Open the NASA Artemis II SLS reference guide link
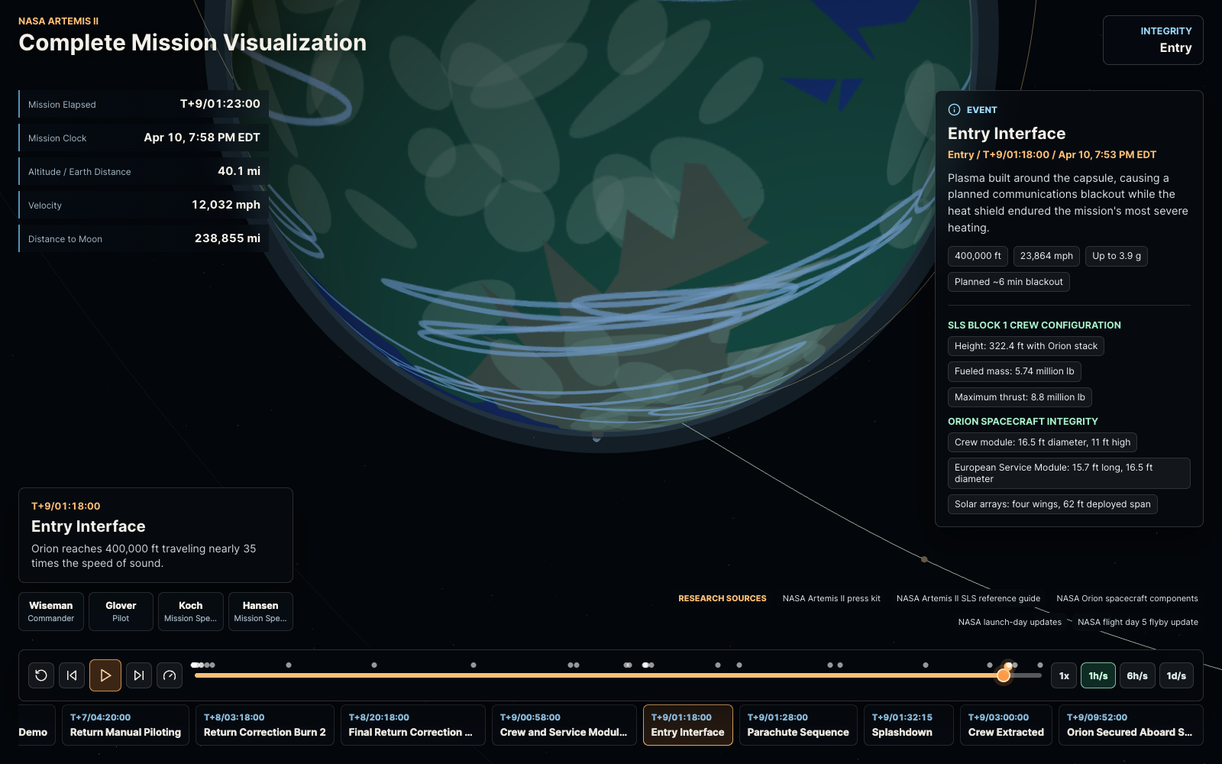The height and width of the screenshot is (764, 1222). click(x=968, y=598)
